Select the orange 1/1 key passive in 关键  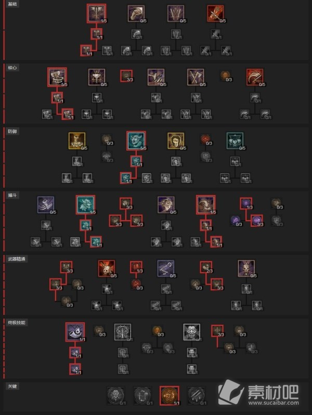[x=169, y=396]
